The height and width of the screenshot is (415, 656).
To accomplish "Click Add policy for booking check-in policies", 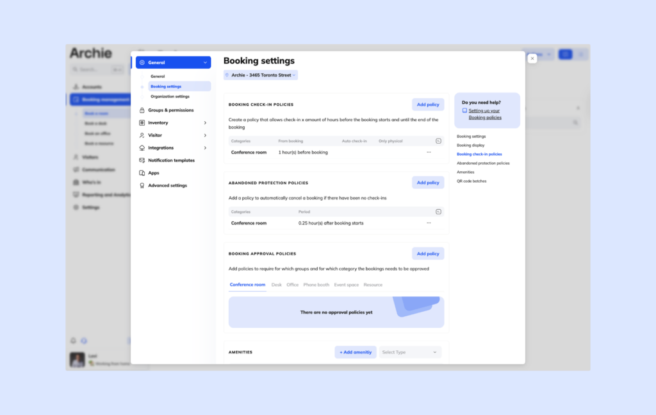I will 427,104.
